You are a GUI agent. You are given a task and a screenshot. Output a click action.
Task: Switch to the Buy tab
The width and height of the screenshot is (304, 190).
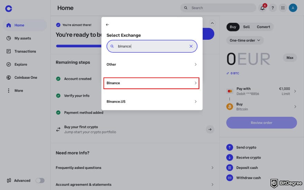click(x=233, y=27)
